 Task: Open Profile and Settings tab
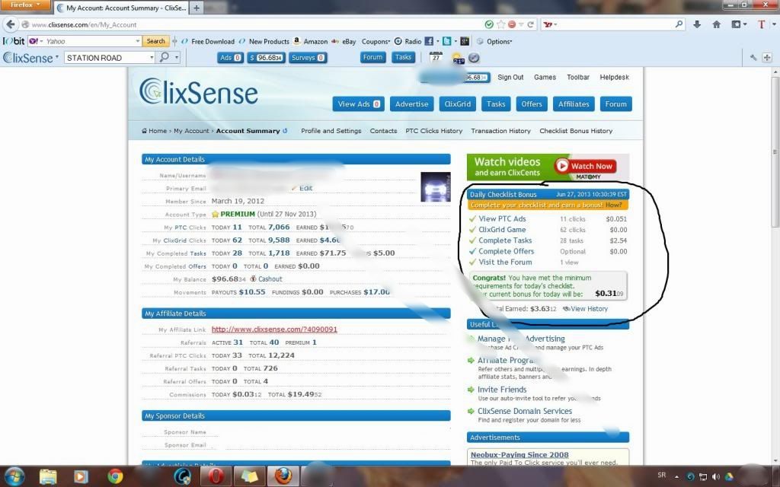tap(331, 131)
